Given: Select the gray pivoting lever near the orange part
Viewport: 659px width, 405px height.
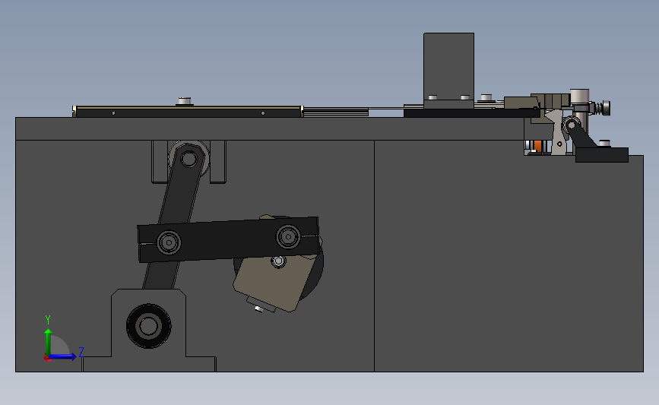Looking at the screenshot, I should pos(557,132).
